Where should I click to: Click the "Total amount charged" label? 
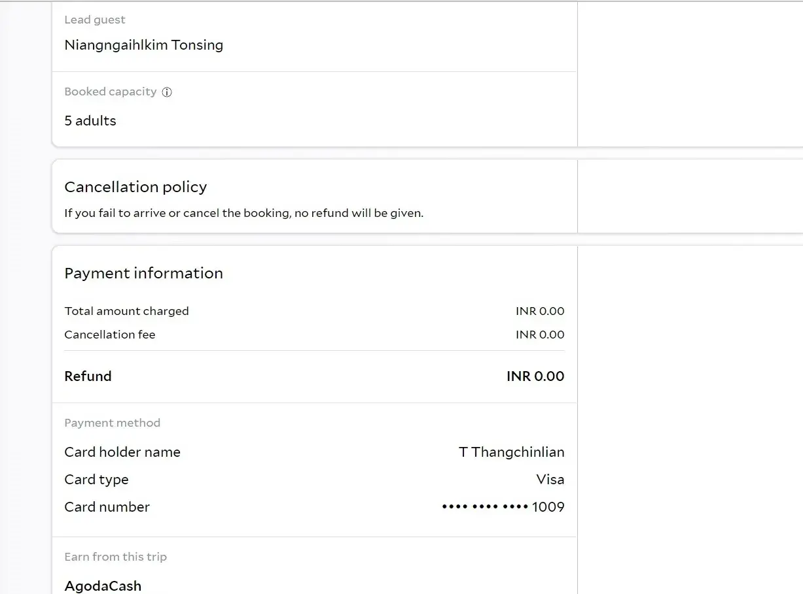[126, 311]
